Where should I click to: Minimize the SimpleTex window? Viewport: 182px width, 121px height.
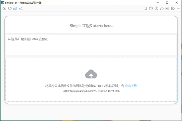coord(158,3)
